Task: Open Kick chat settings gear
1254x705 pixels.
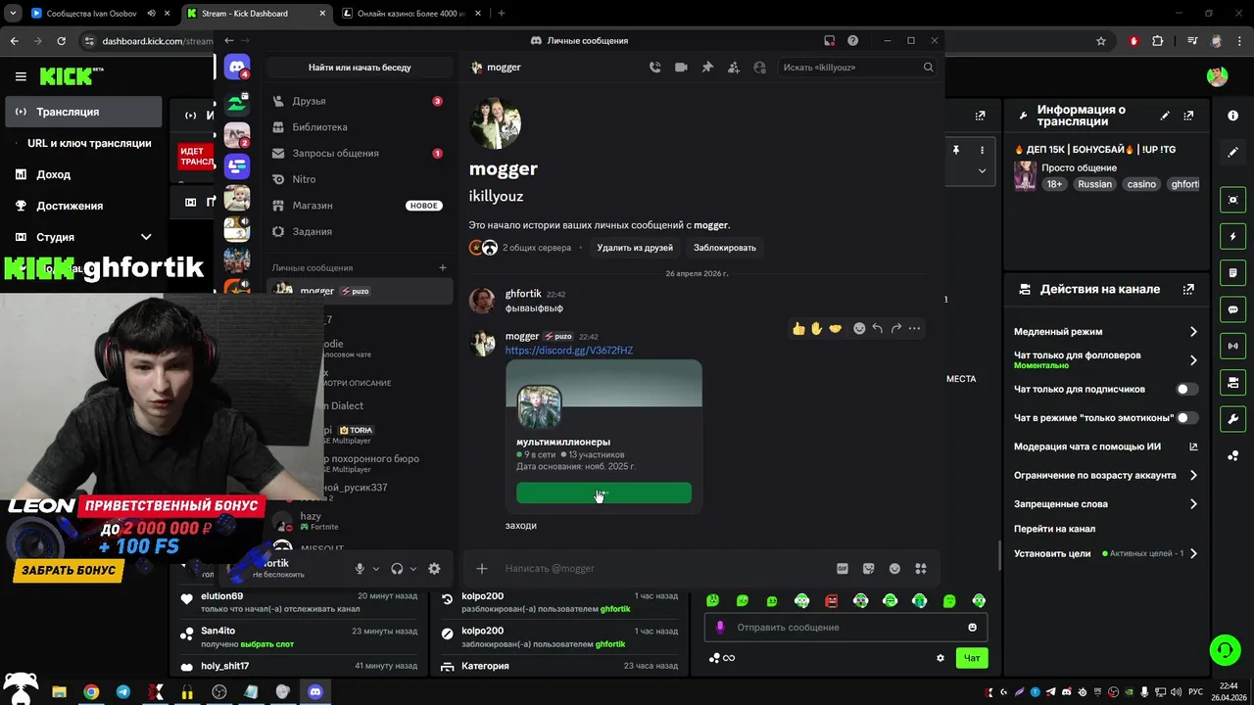Action: coord(940,658)
